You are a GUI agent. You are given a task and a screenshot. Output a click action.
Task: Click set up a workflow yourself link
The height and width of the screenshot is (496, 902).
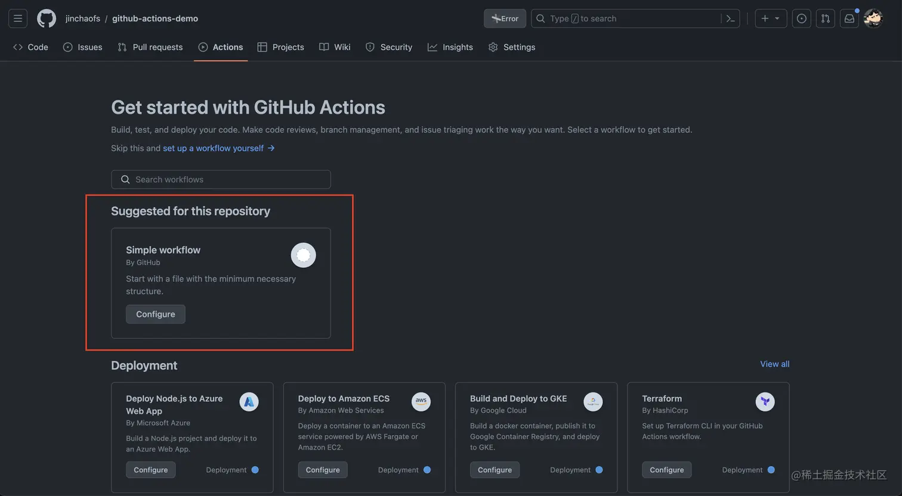[218, 148]
